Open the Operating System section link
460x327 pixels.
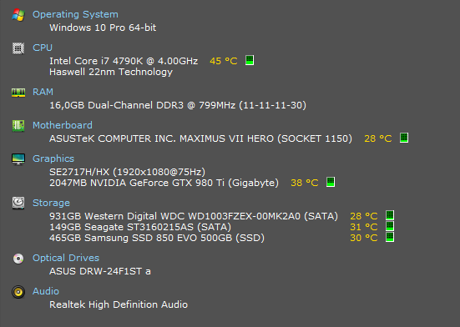pos(75,14)
